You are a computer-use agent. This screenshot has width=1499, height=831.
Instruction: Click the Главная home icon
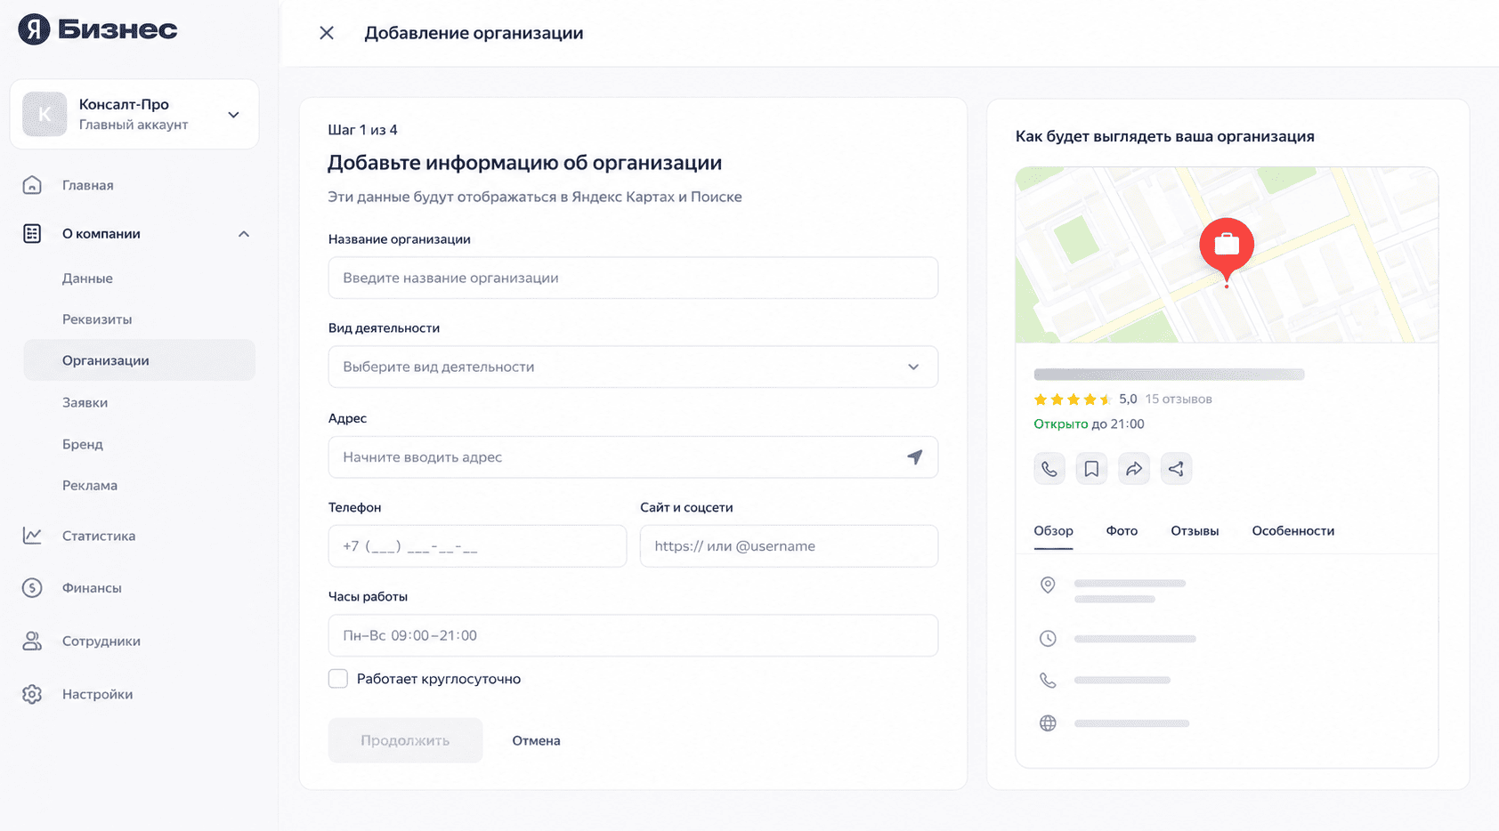tap(32, 185)
